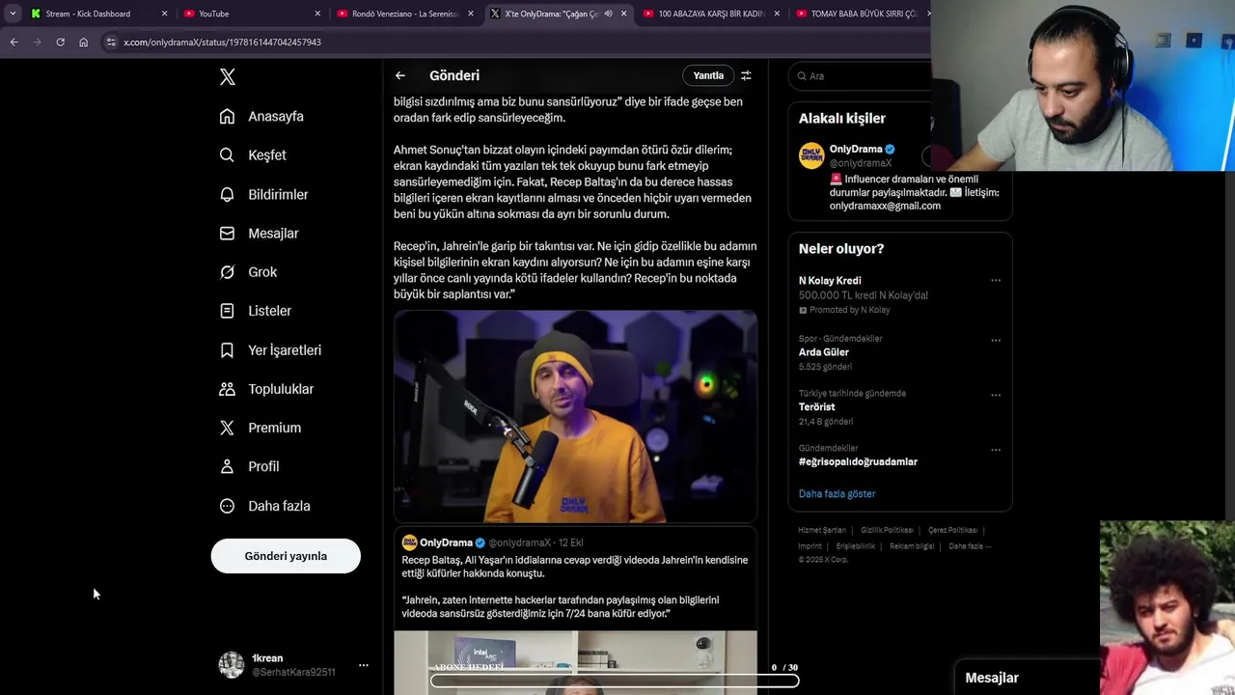Open Mesajlar envelope icon in sidebar
Image resolution: width=1235 pixels, height=695 pixels.
tap(227, 234)
